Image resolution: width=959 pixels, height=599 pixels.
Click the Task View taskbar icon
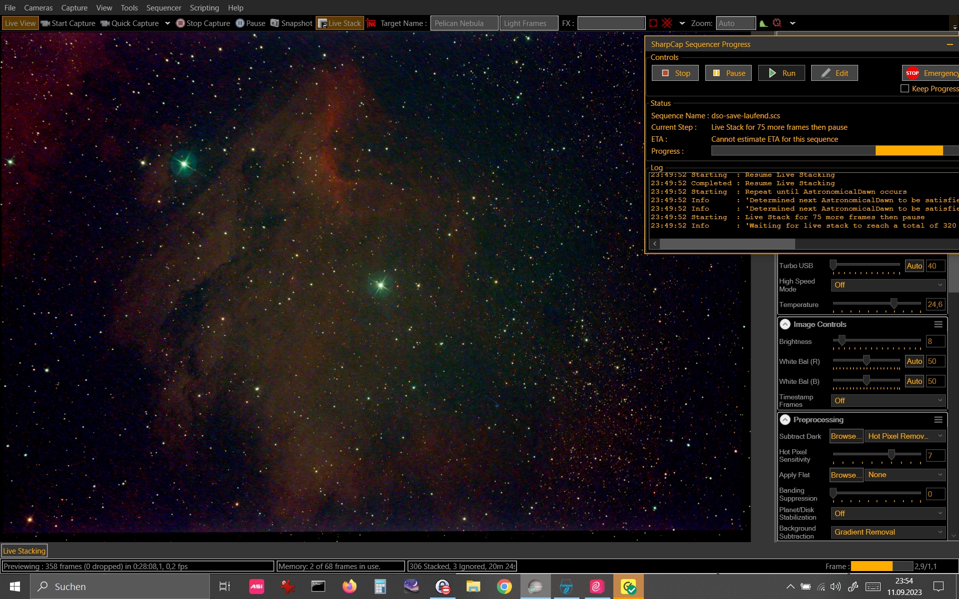click(225, 587)
